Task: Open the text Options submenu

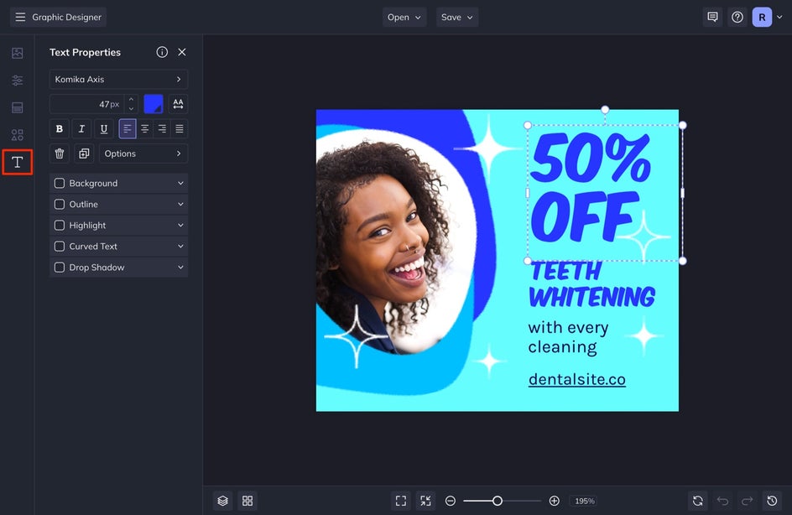Action: click(x=143, y=153)
